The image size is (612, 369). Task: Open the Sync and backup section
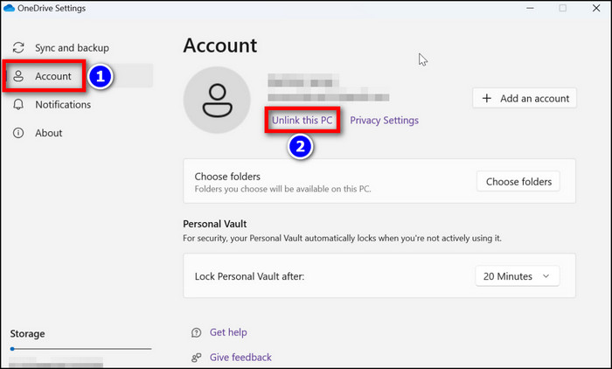point(72,47)
